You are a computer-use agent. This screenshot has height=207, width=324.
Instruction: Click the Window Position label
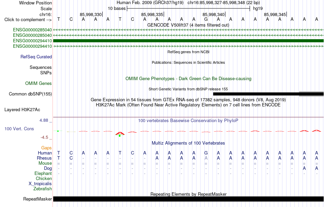[35, 3]
